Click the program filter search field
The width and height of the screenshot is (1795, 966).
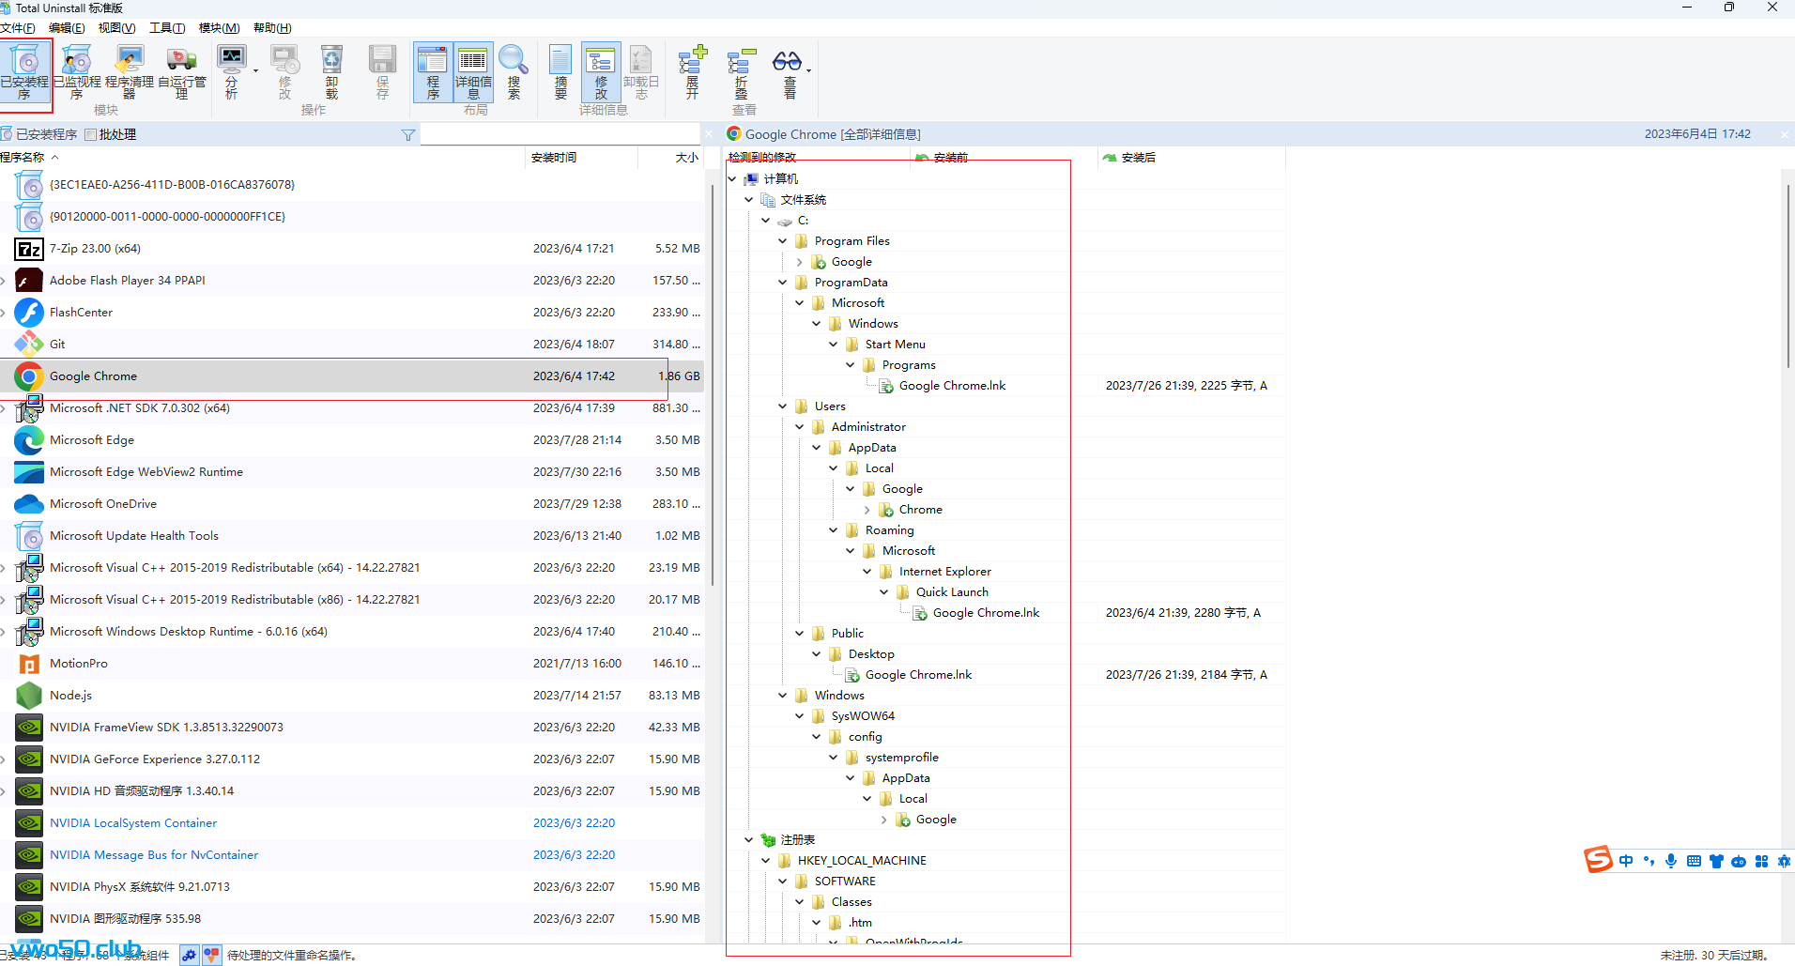tap(560, 135)
